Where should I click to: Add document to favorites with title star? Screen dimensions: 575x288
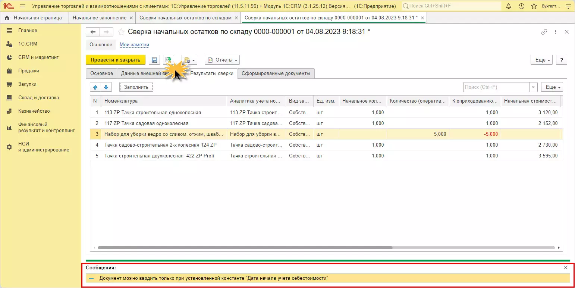click(121, 32)
